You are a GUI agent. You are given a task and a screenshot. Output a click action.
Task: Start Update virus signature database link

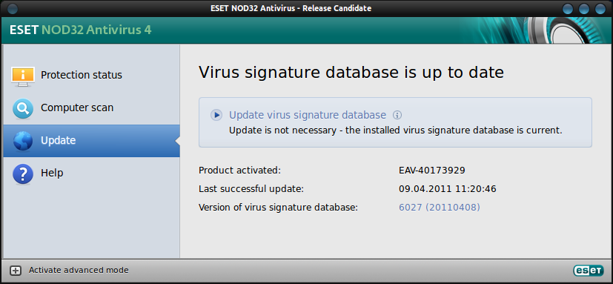click(x=308, y=115)
